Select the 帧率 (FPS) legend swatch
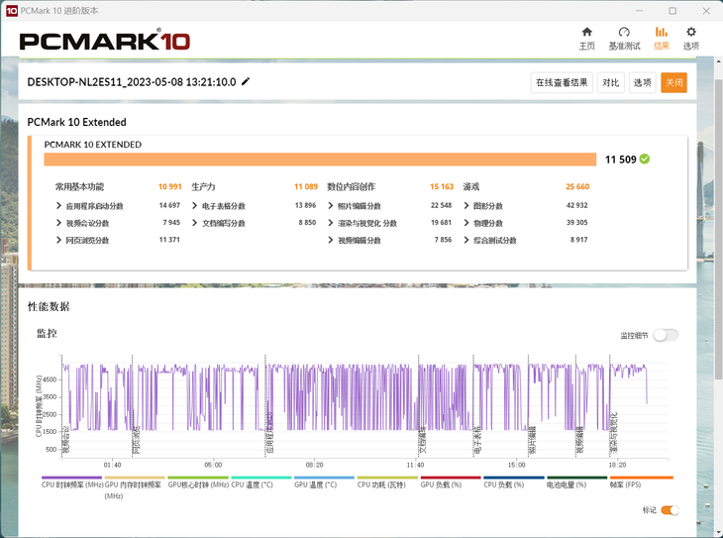Viewport: 723px width, 538px height. click(642, 478)
